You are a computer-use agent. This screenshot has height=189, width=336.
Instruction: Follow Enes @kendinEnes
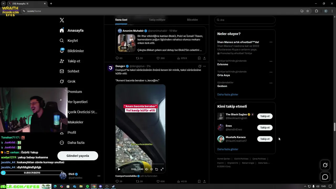click(x=265, y=128)
